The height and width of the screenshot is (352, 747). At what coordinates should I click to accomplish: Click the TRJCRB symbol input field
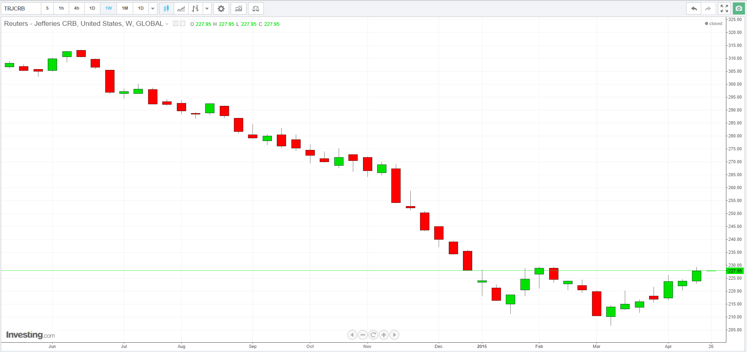(21, 8)
